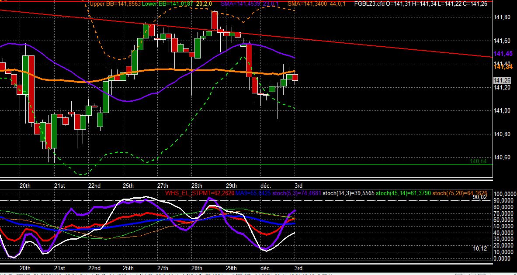Click the orange 141,34 price marker

coord(503,67)
